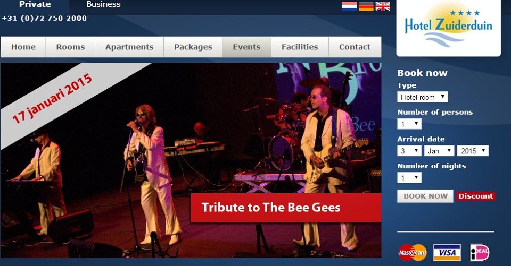Switch to the Business tab

(103, 5)
